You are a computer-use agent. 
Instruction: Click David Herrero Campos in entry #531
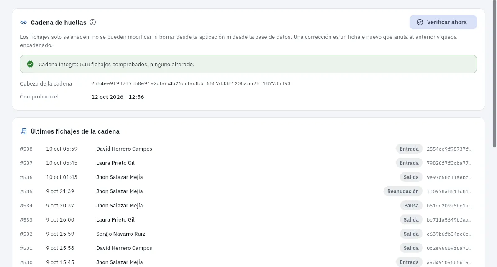click(x=124, y=248)
